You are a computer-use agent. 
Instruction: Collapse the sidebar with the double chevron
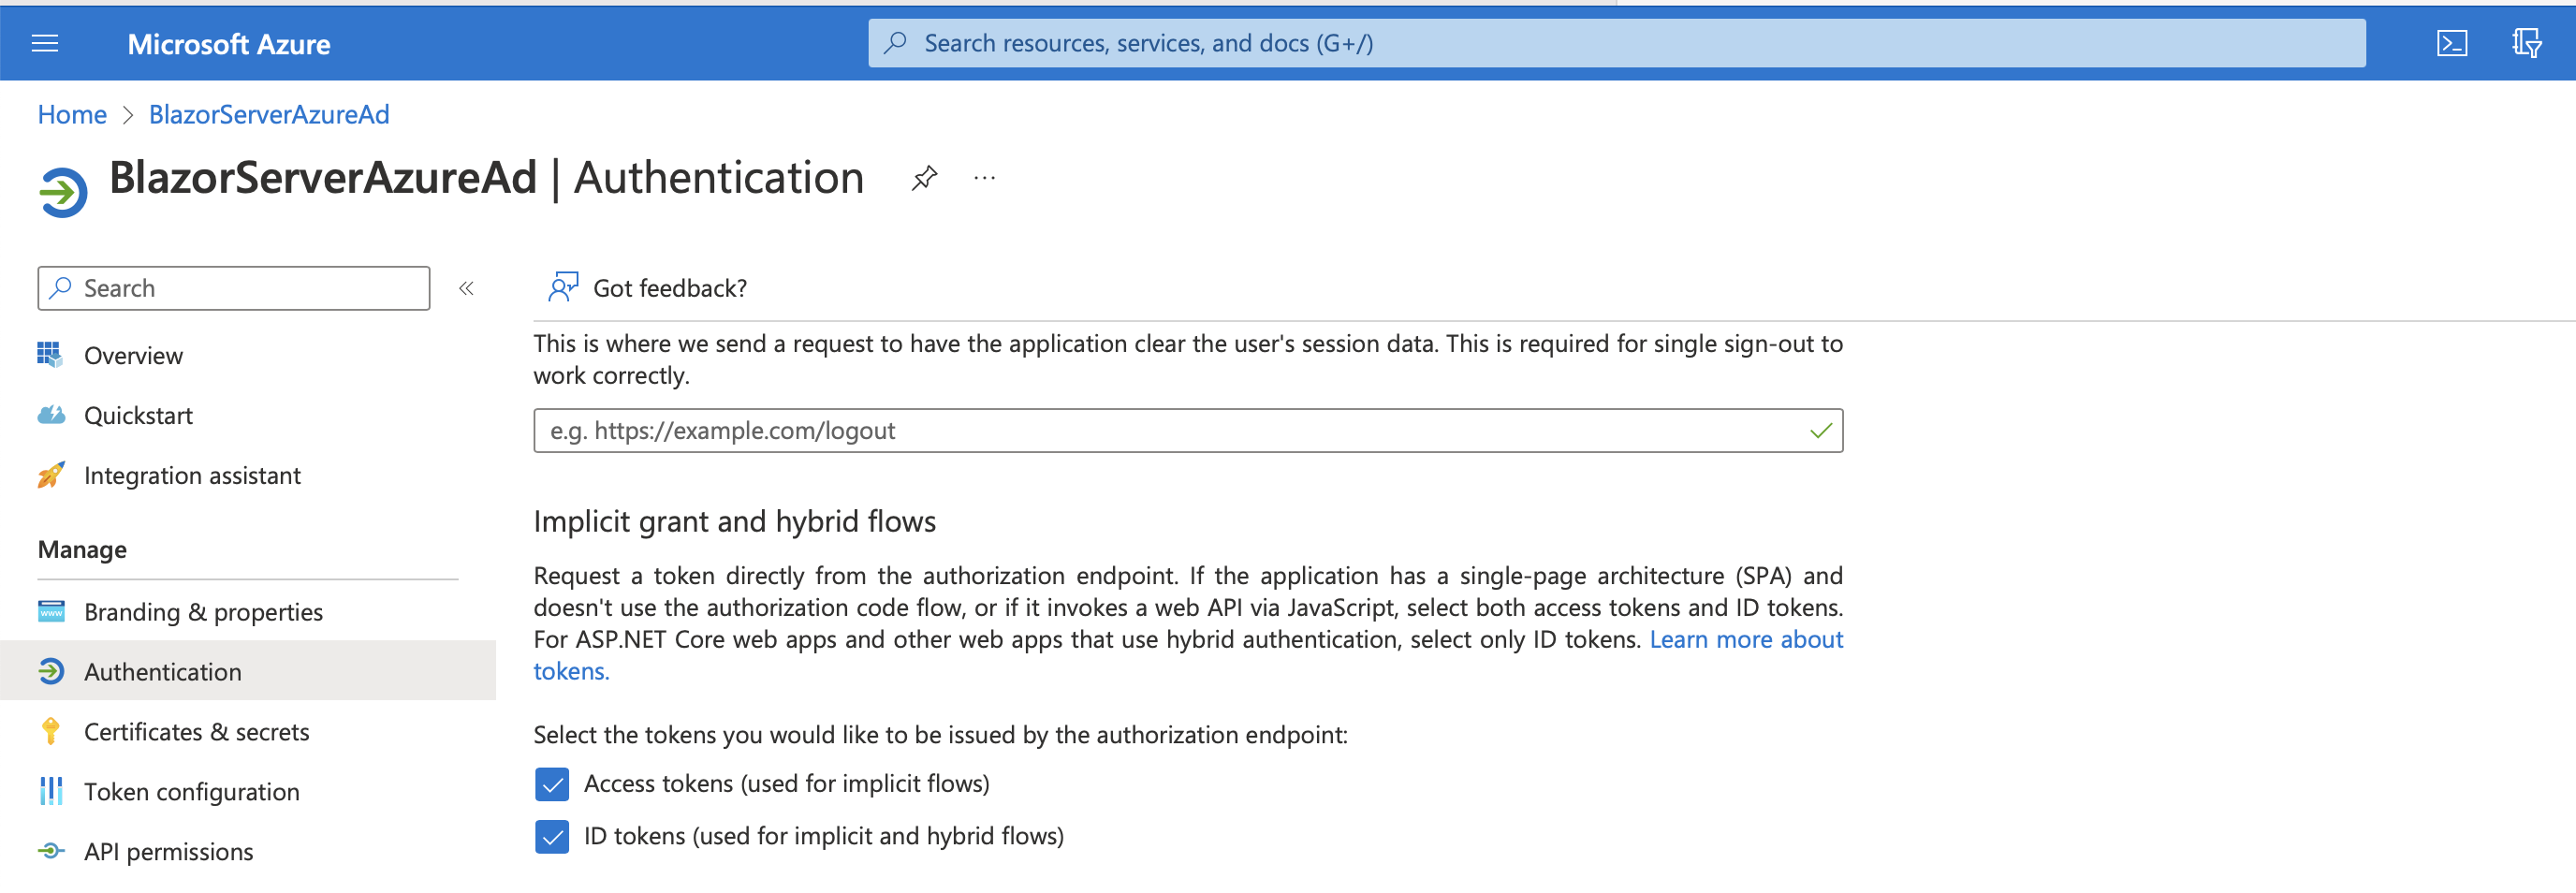tap(466, 288)
